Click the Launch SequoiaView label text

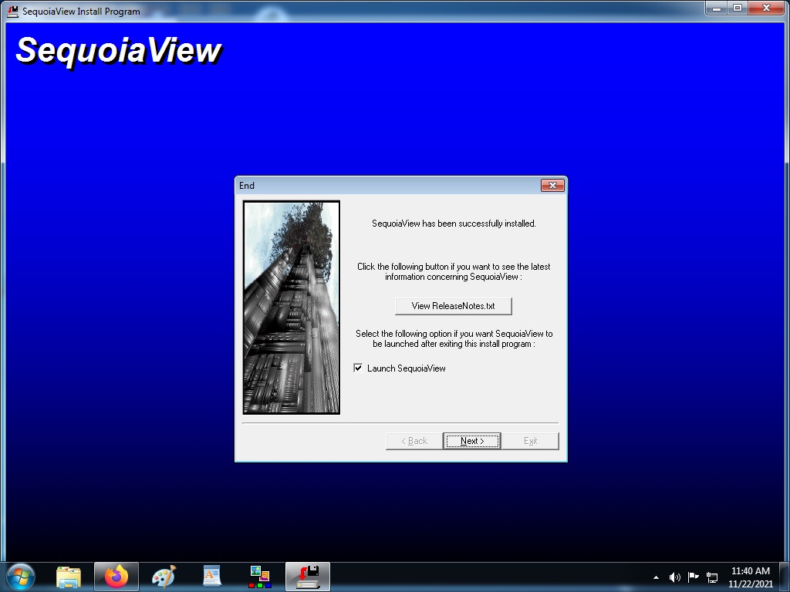(x=406, y=368)
